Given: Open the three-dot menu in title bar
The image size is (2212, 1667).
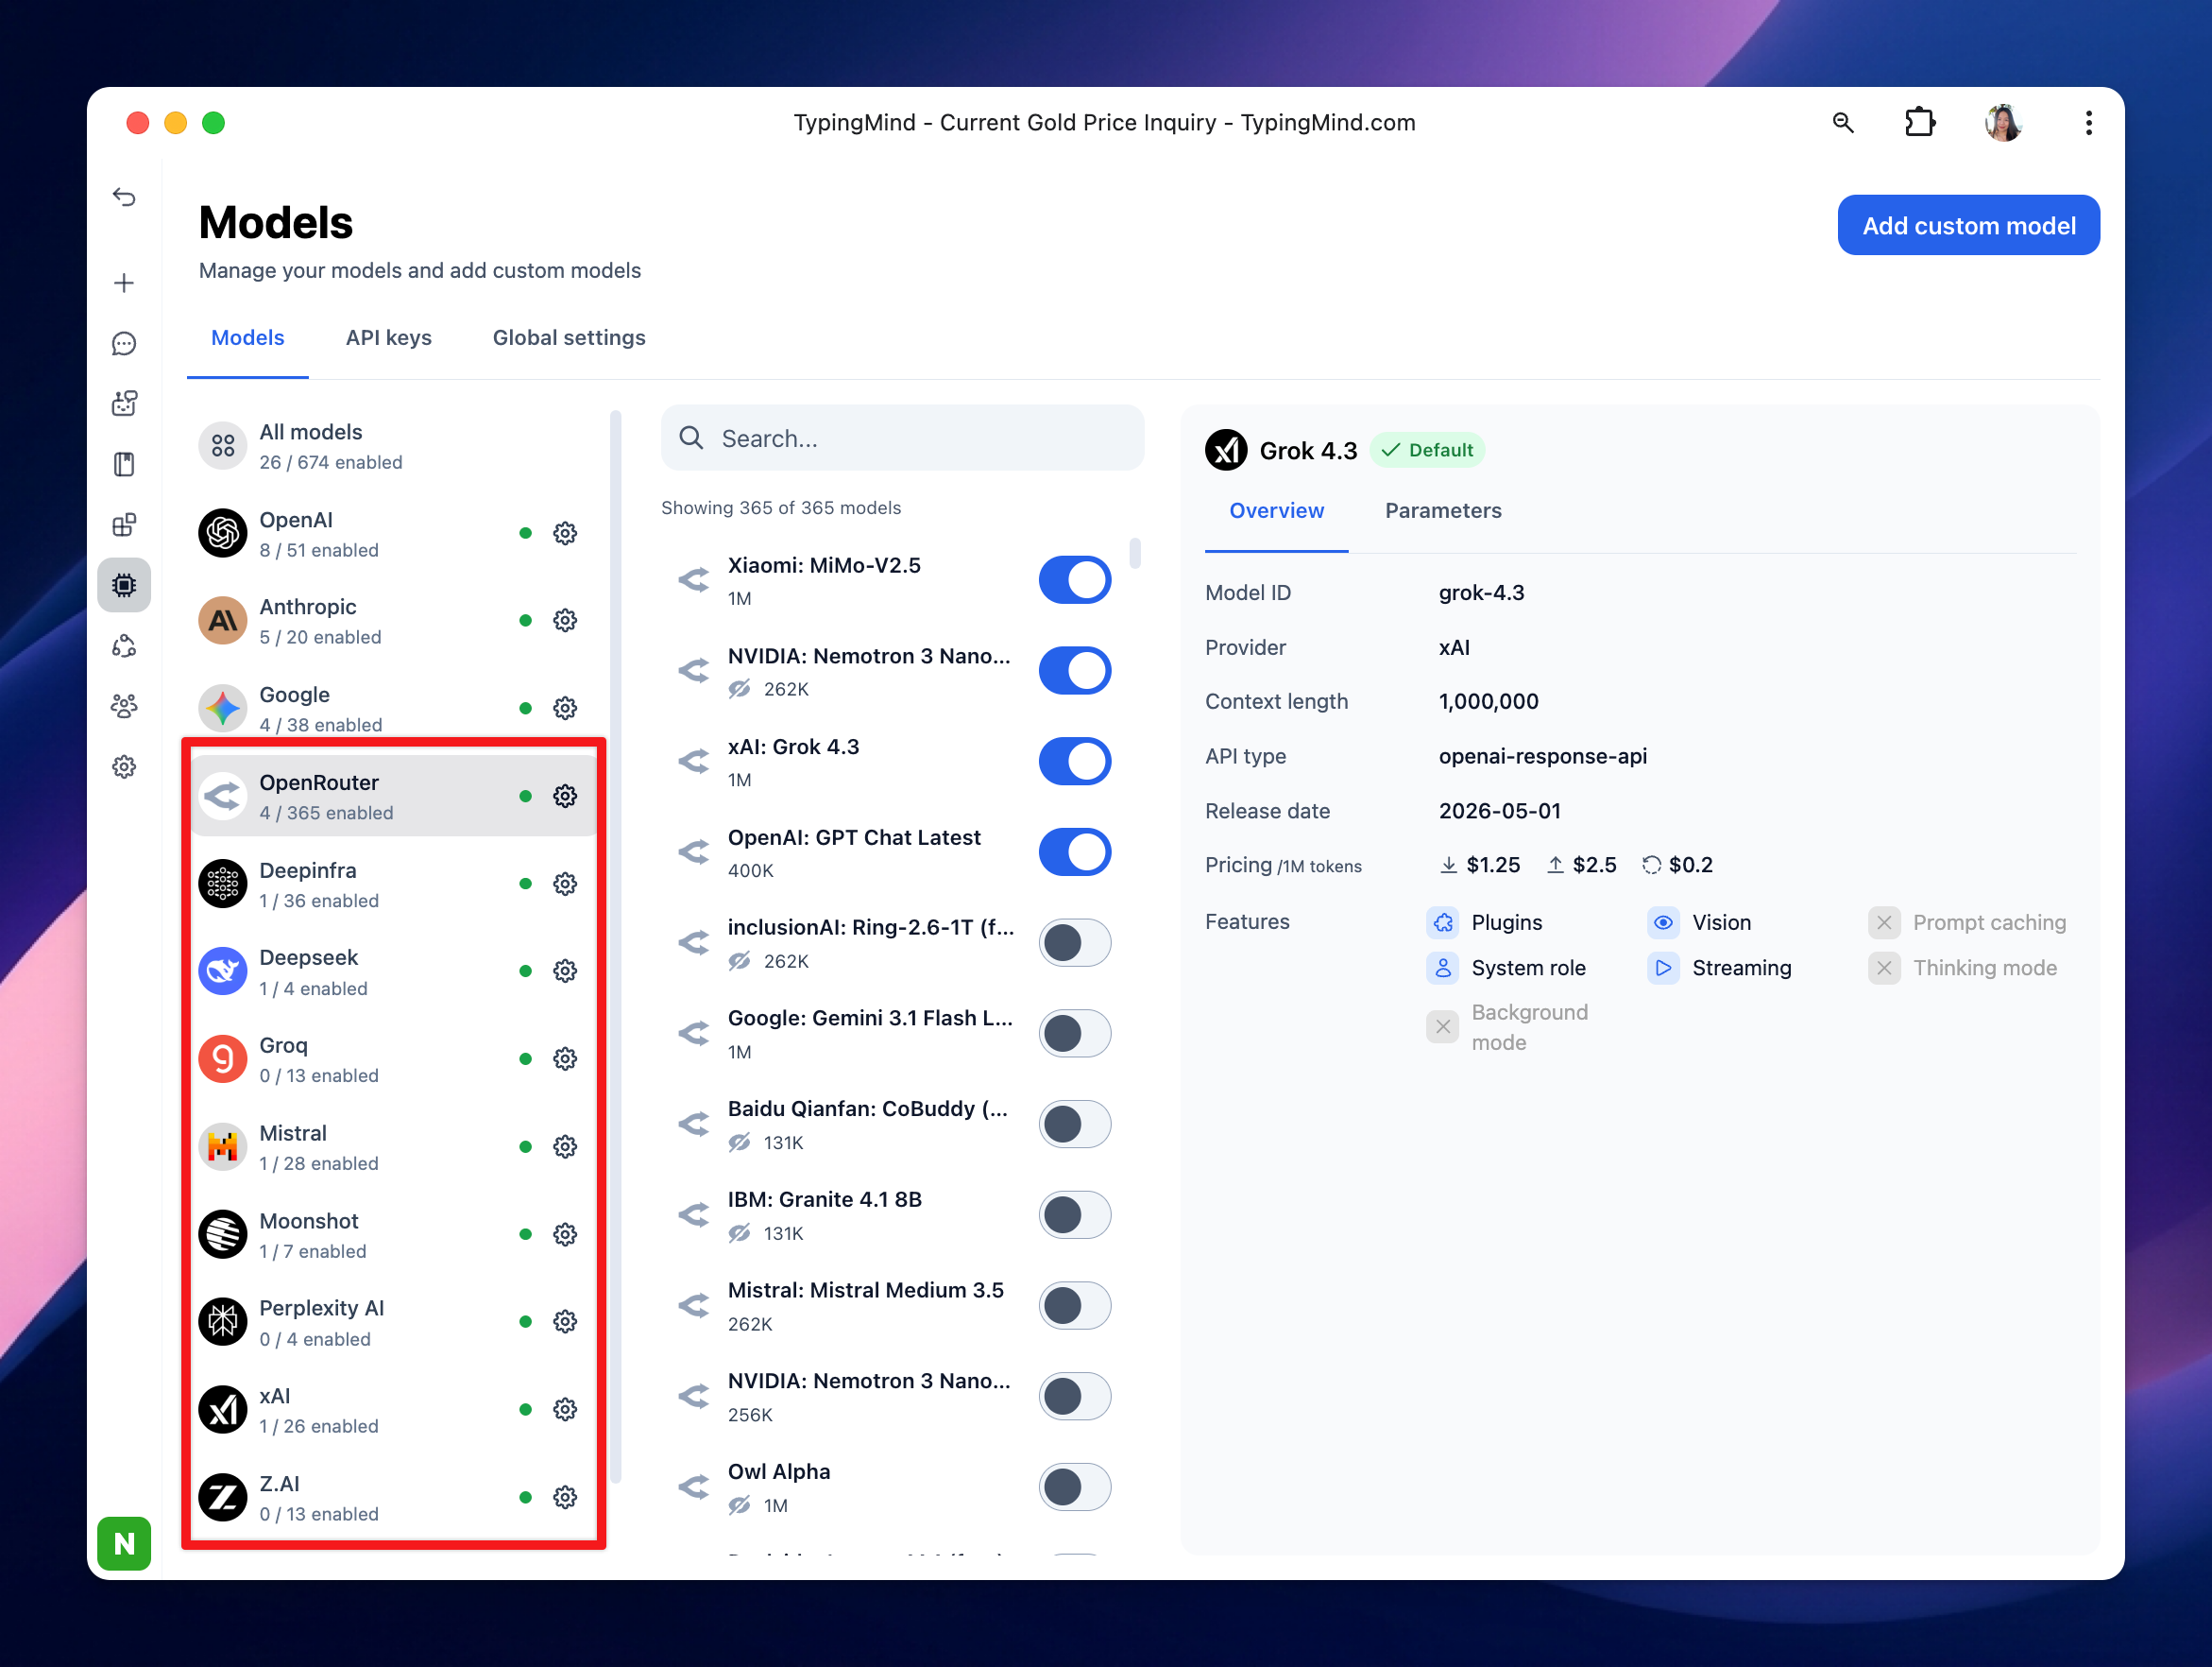Looking at the screenshot, I should coord(2088,123).
